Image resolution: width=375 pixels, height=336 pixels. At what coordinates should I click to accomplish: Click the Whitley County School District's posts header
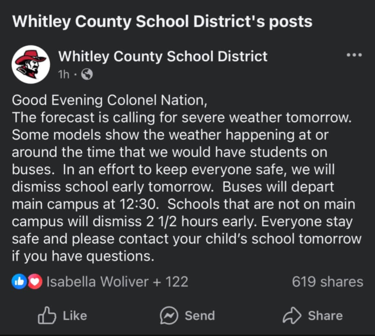coord(162,22)
